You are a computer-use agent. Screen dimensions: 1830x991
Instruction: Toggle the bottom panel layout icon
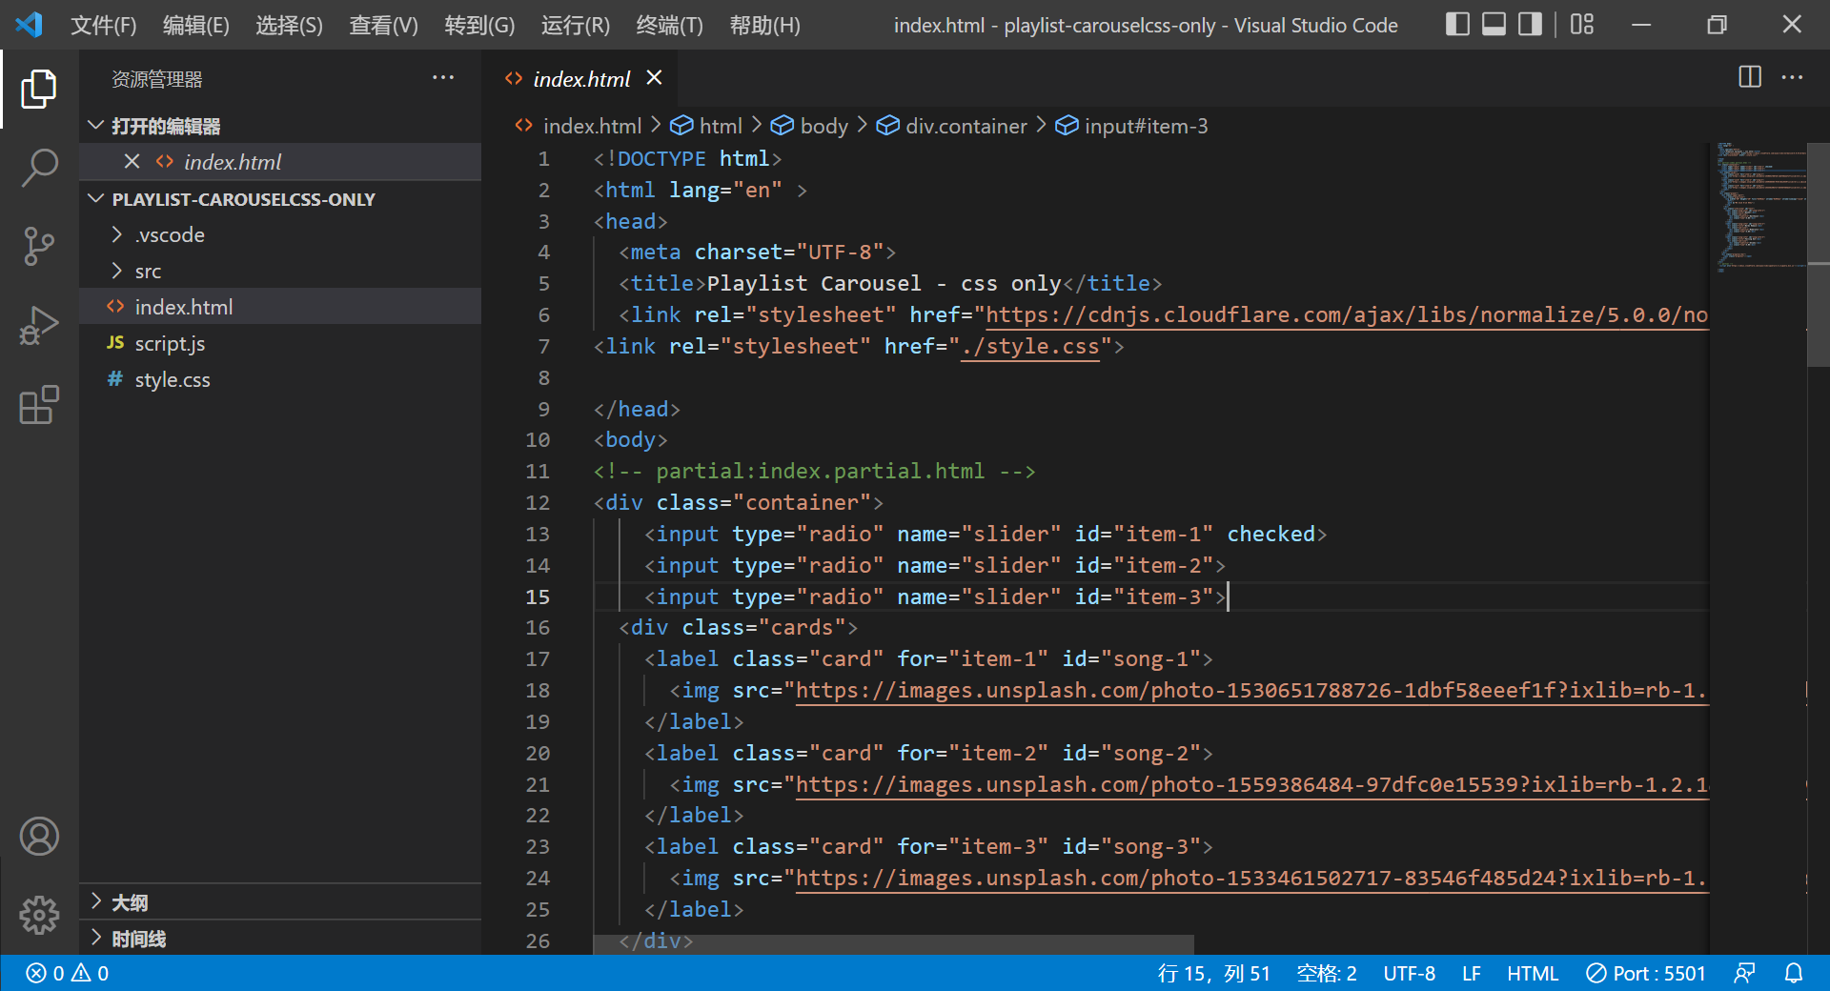click(x=1494, y=25)
